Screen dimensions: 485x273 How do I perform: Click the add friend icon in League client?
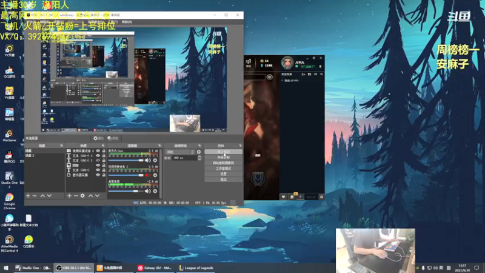(x=303, y=74)
